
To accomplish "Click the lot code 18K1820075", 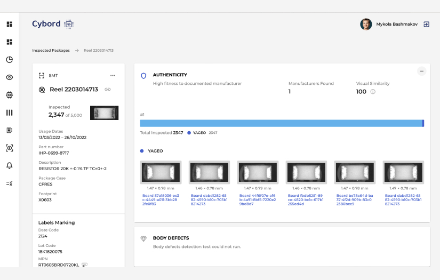I will tap(50, 252).
